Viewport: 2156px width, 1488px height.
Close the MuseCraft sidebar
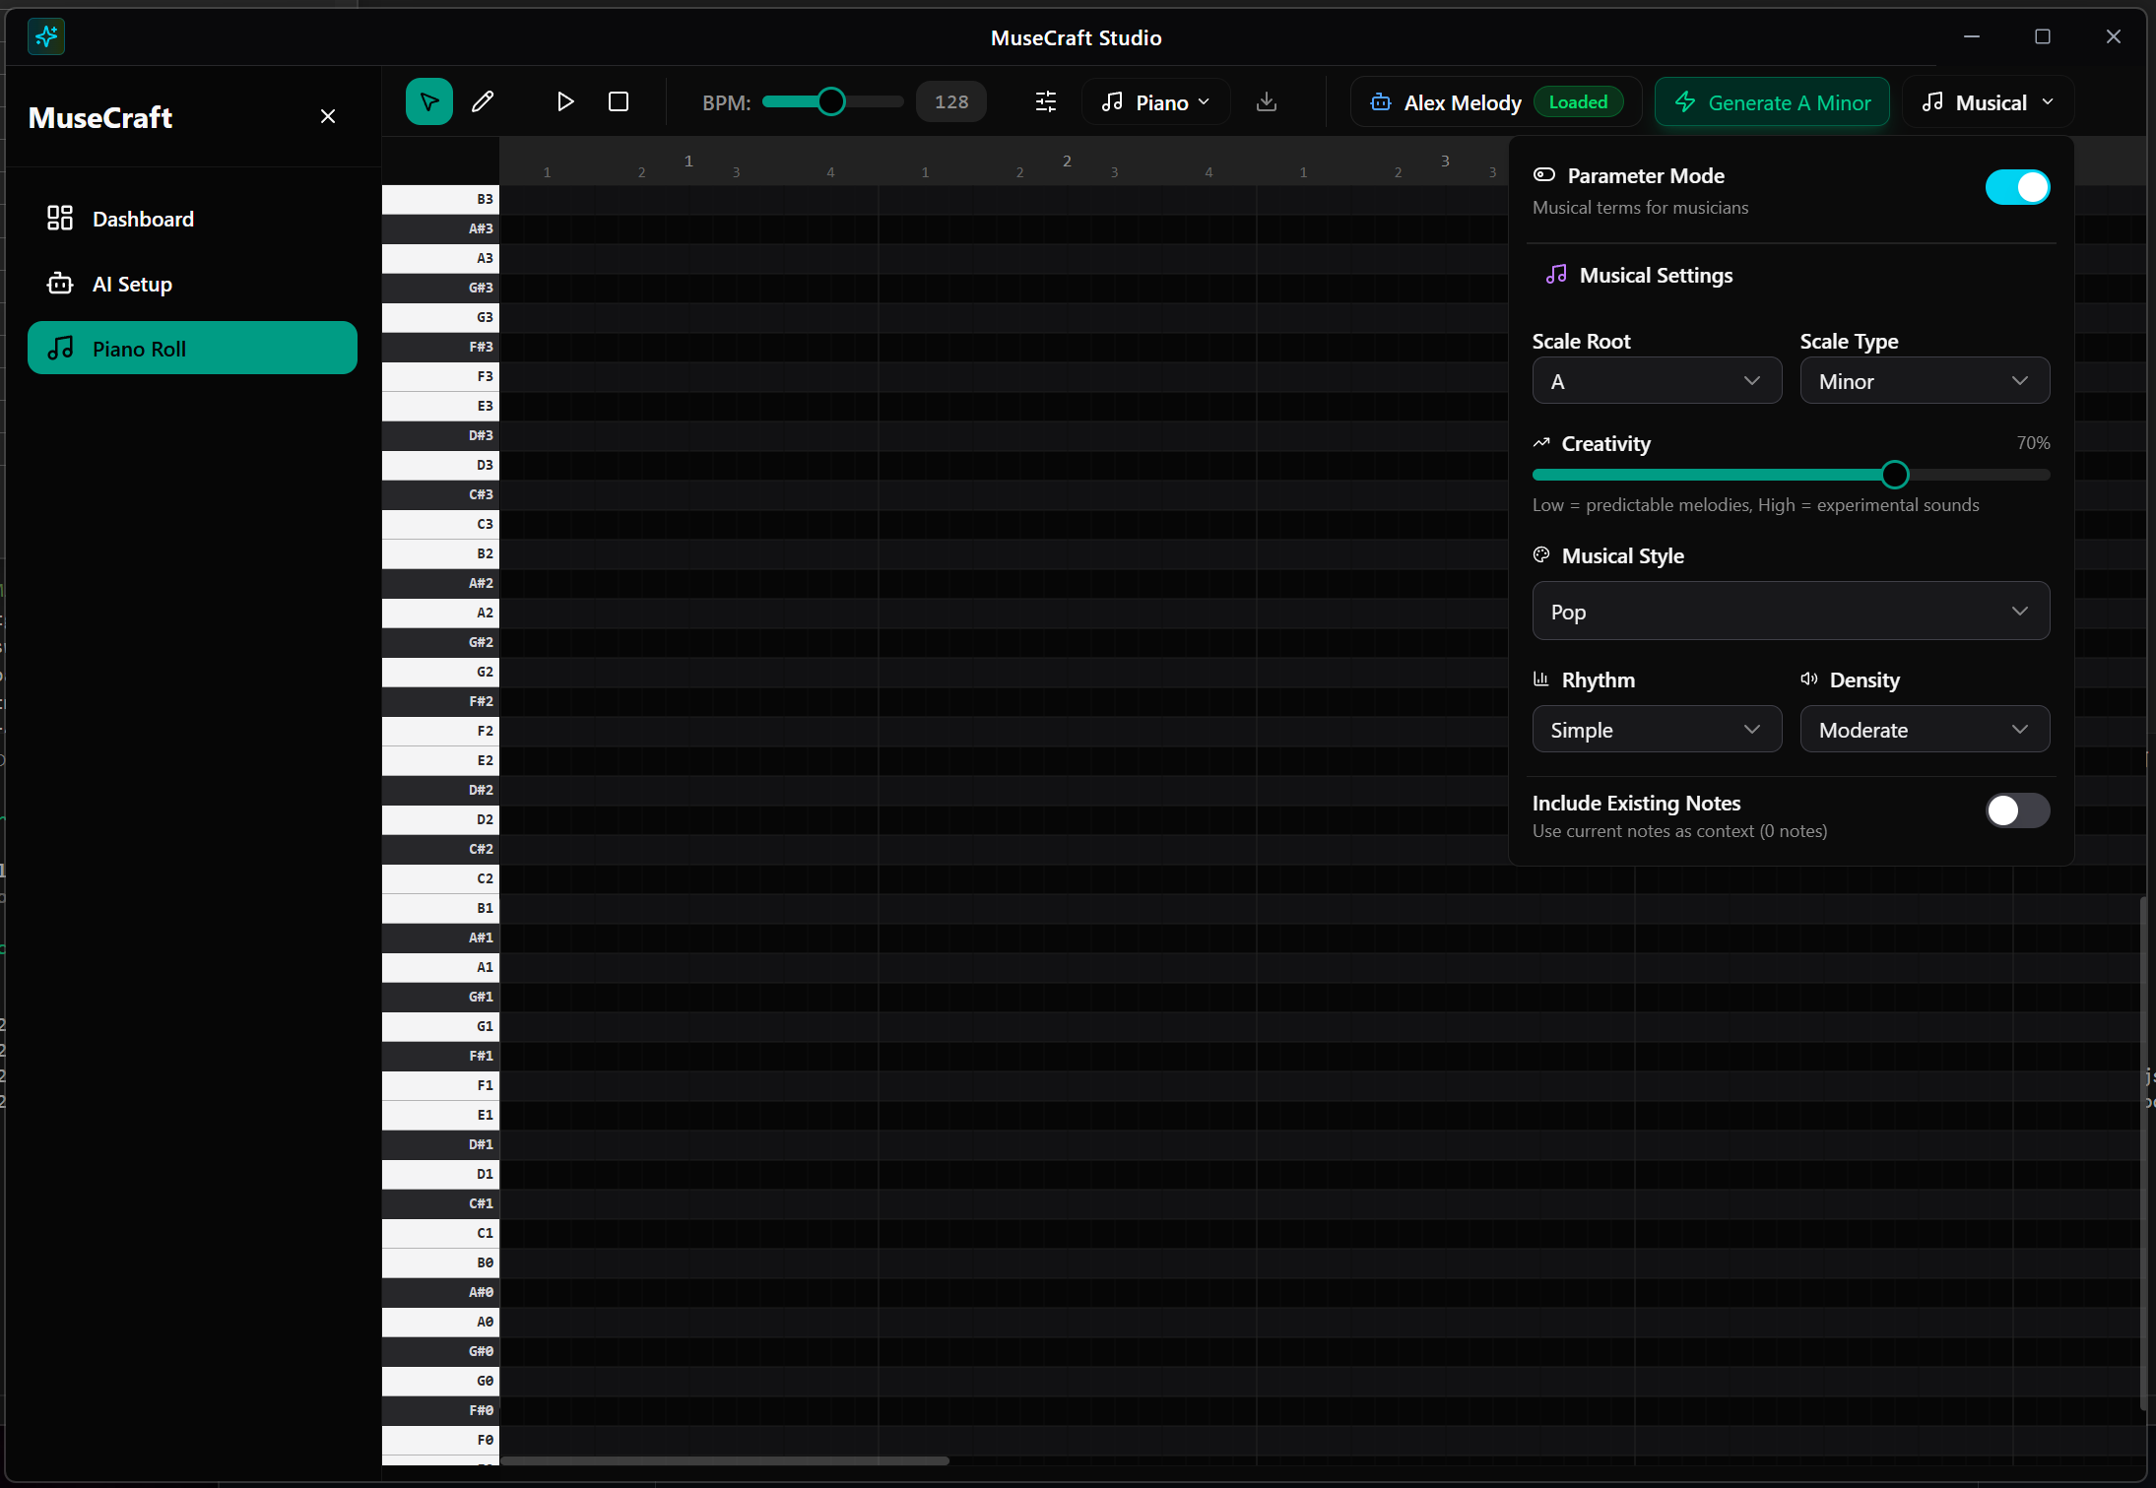coord(328,116)
